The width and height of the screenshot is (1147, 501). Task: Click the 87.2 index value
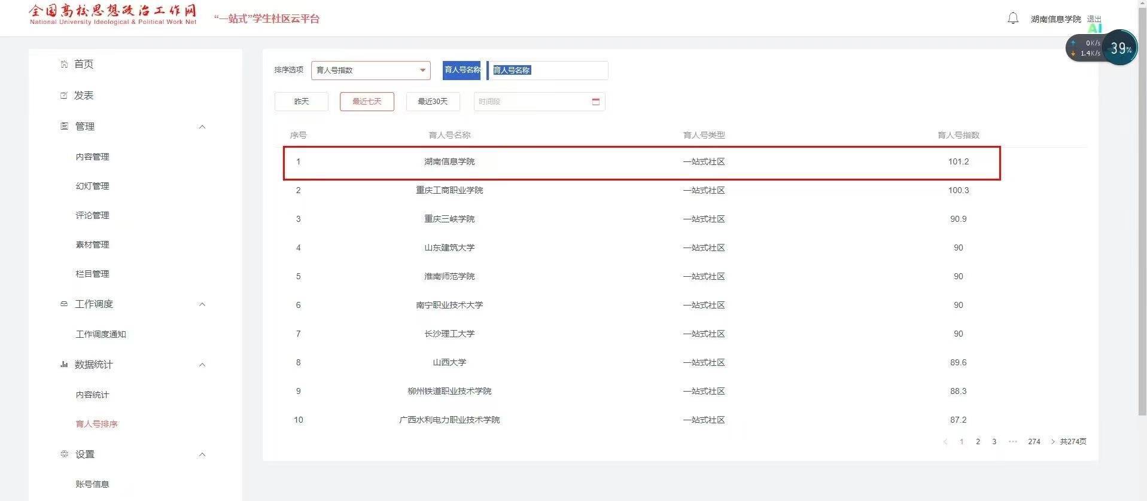958,420
